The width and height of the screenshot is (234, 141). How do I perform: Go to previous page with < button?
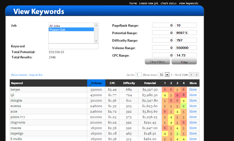[x=191, y=75]
